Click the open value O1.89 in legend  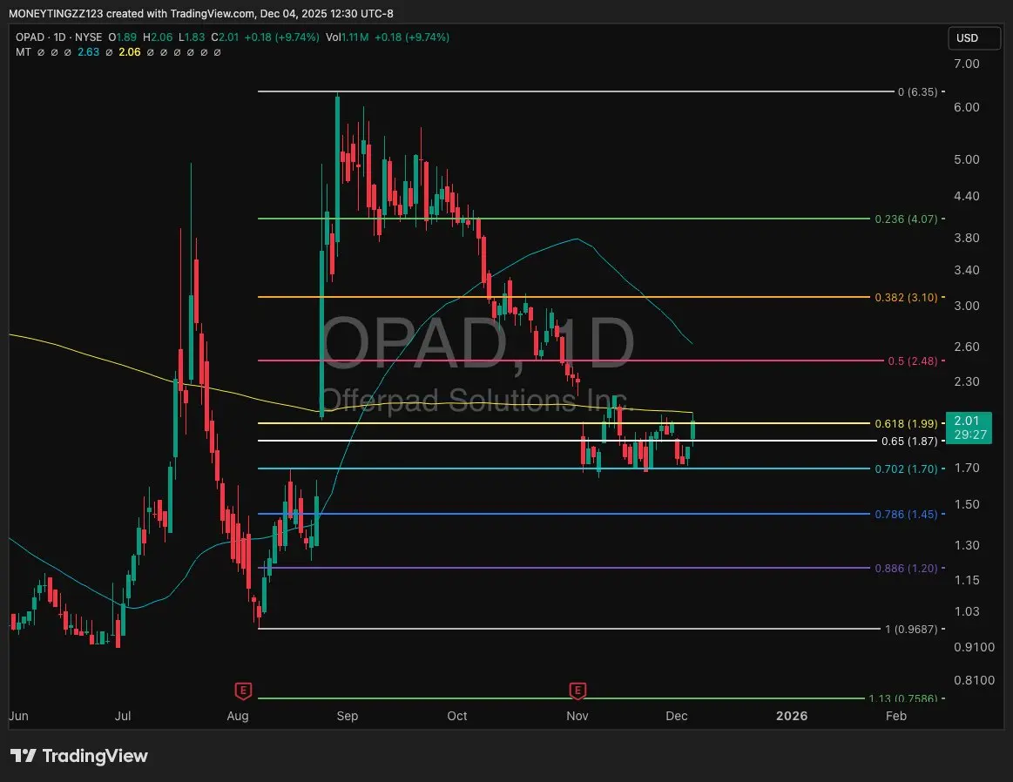[x=122, y=37]
